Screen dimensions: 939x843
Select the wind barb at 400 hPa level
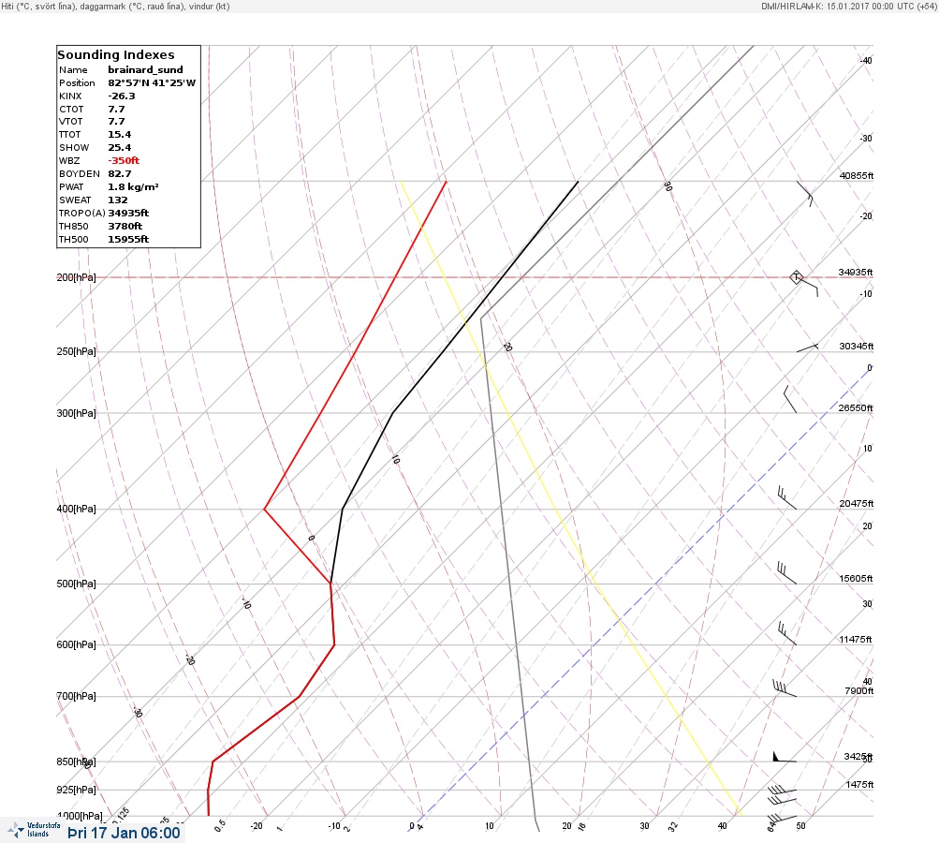[x=787, y=498]
